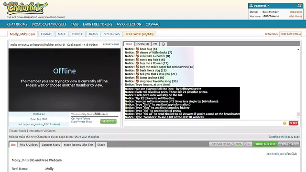Viewport: 306px width, 172px height.
Task: Open the Contest Stats tab
Action: tap(51, 145)
